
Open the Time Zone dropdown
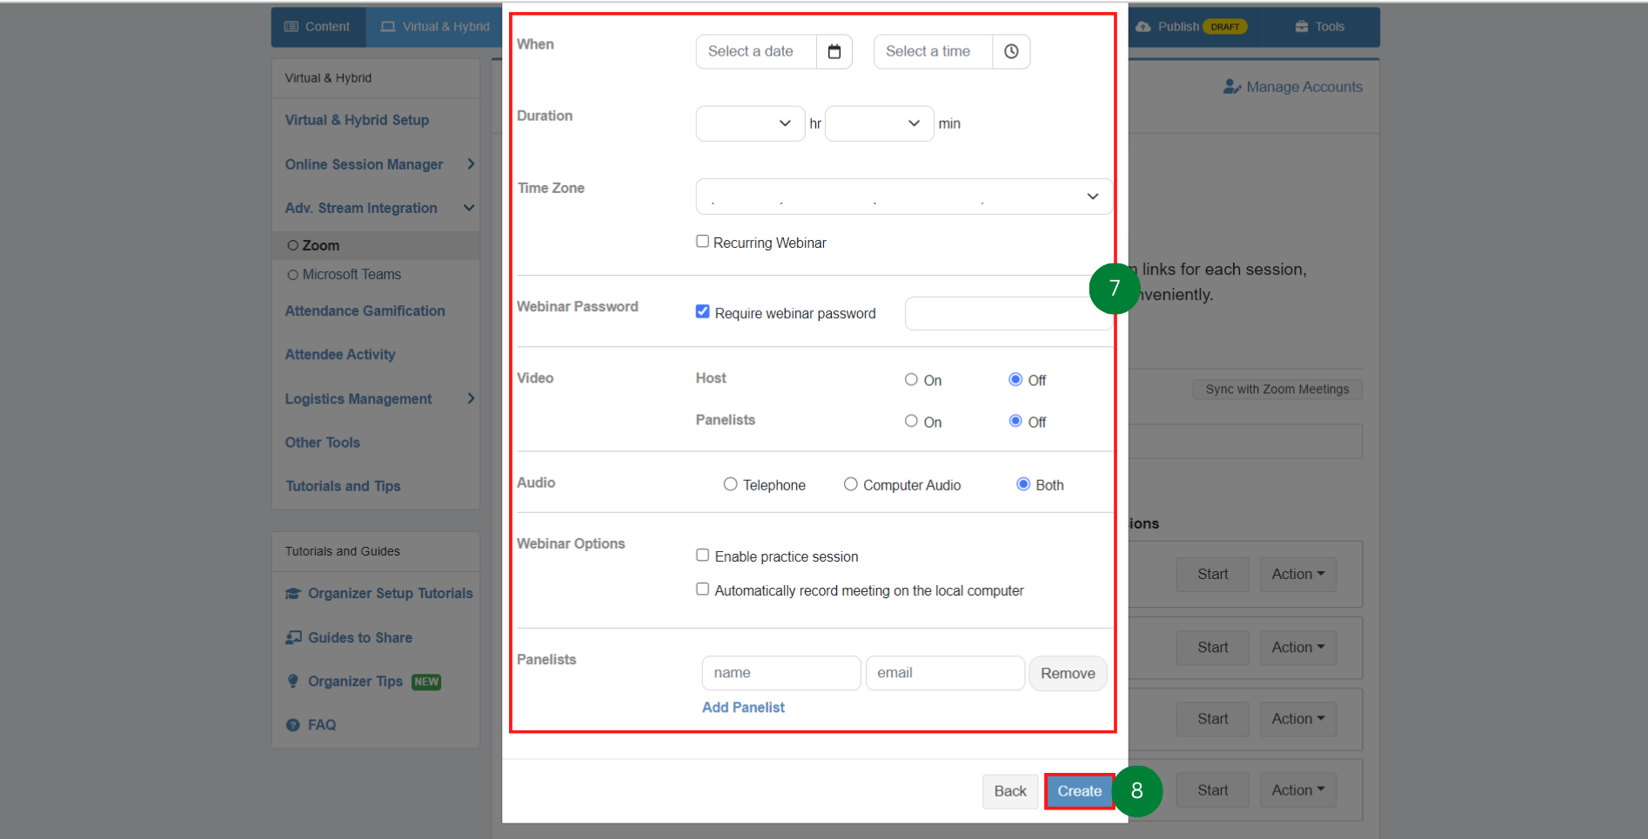[x=903, y=196]
